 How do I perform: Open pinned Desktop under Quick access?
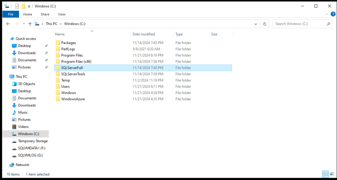click(24, 46)
